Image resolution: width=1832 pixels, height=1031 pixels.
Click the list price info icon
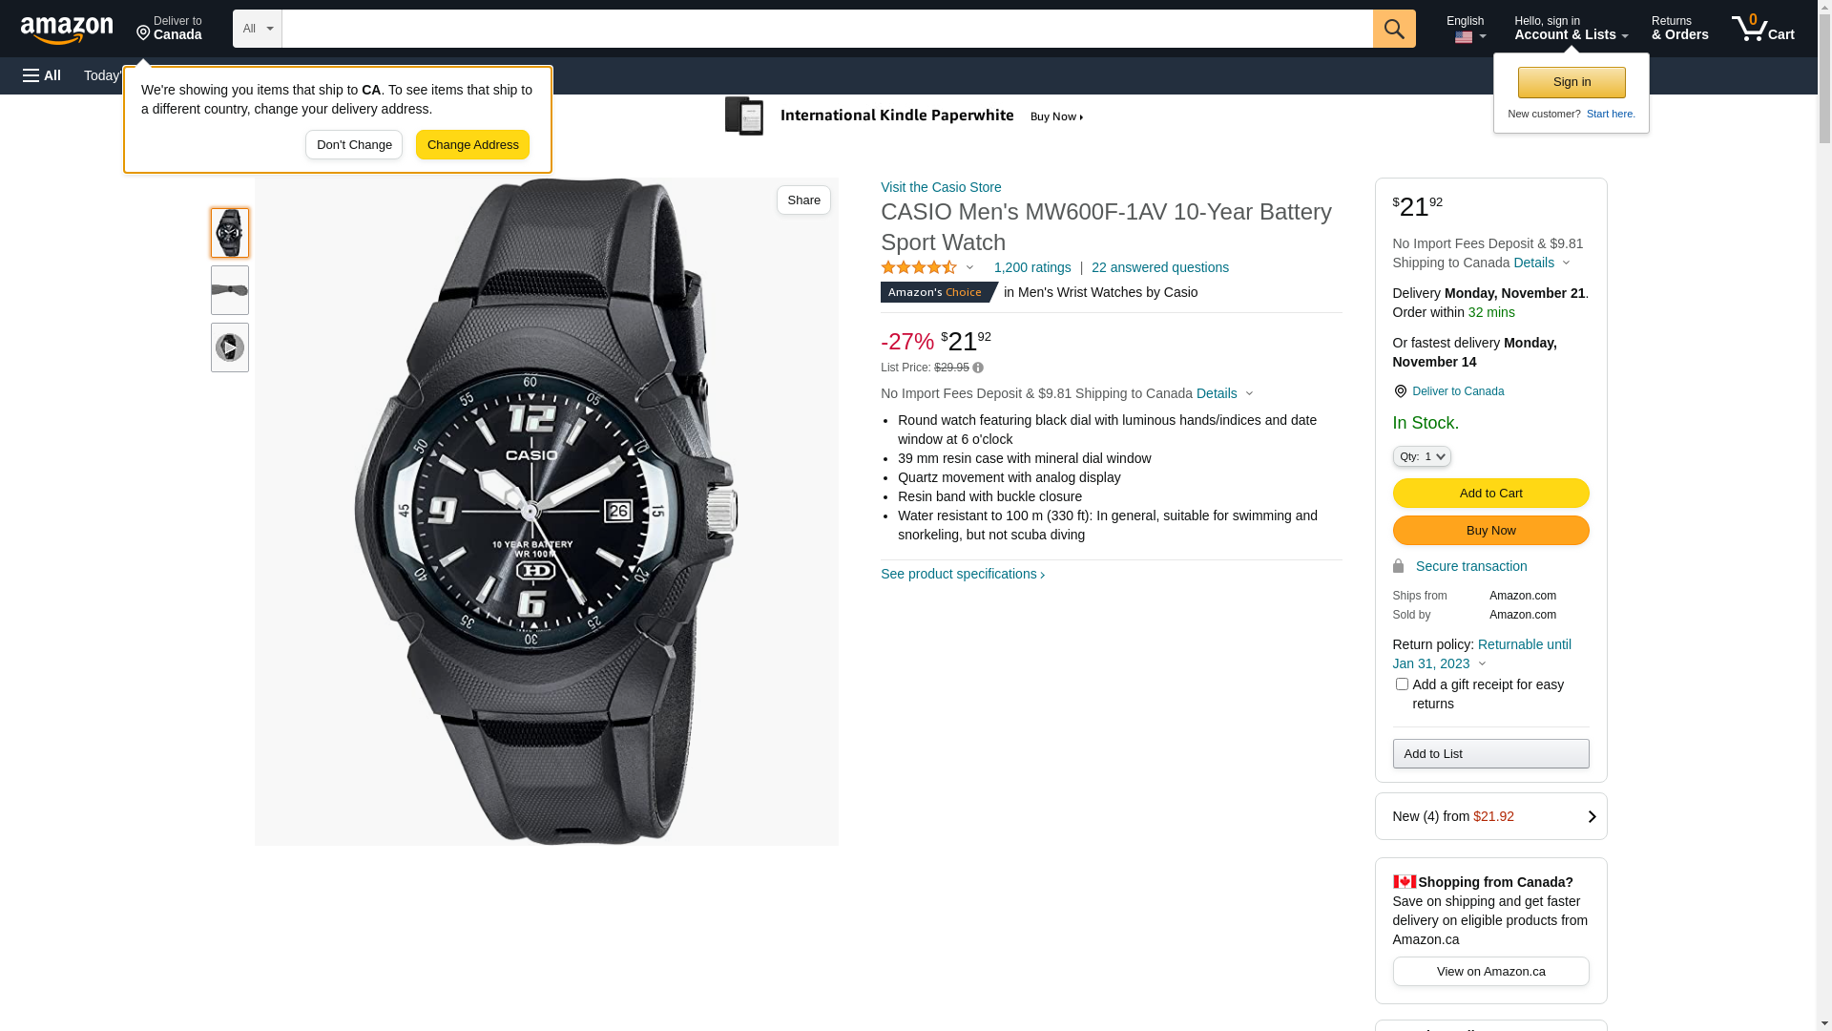point(978,368)
